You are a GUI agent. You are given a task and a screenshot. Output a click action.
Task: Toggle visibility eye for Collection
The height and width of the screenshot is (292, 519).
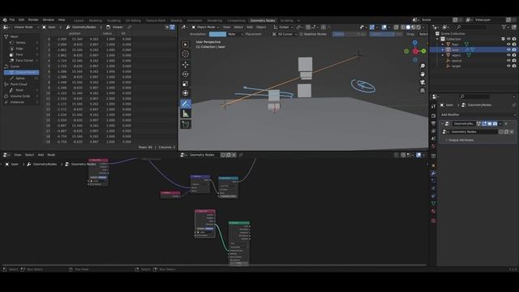pyautogui.click(x=508, y=39)
